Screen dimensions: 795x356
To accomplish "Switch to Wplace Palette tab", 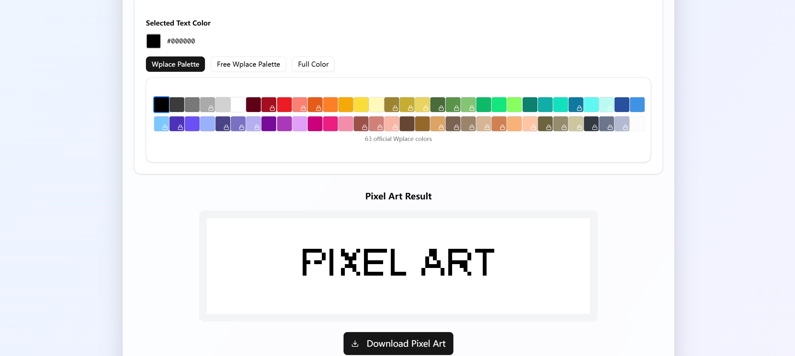I will click(175, 64).
